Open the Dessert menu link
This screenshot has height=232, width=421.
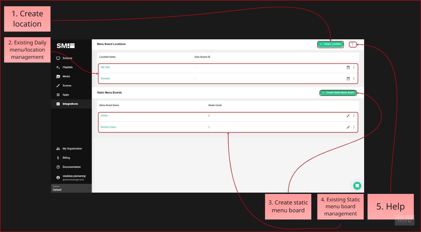[108, 127]
